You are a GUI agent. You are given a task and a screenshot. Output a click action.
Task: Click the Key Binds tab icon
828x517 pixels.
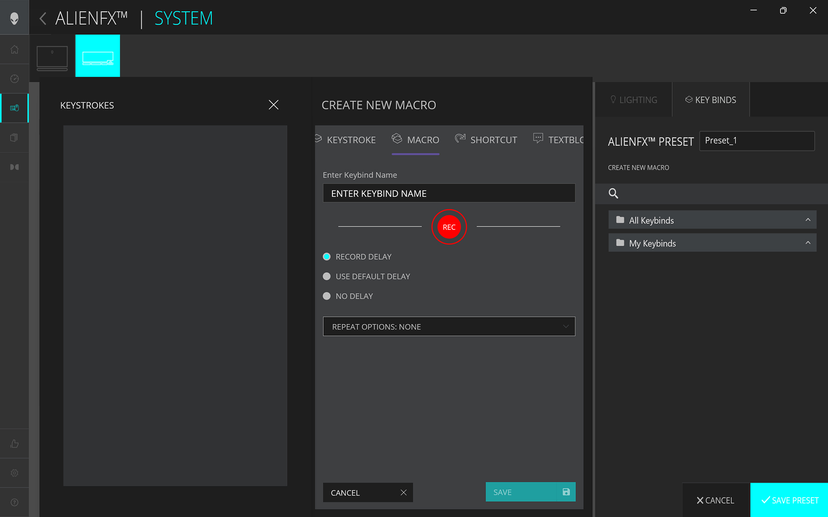[689, 99]
